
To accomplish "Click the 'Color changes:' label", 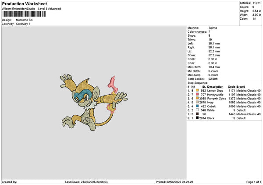I will point(197,32).
